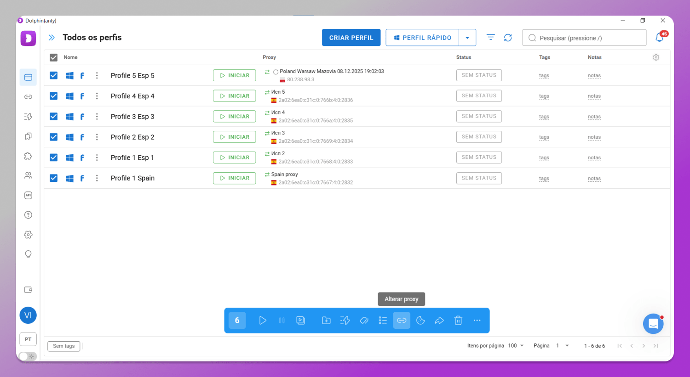Open notifications via the bell icon
This screenshot has width=690, height=377.
[x=659, y=37]
